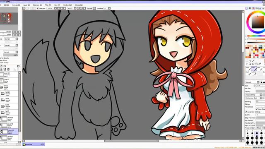This screenshot has height=149, width=265.
Task: Toggle visibility of Layer44
Action: coord(1,131)
